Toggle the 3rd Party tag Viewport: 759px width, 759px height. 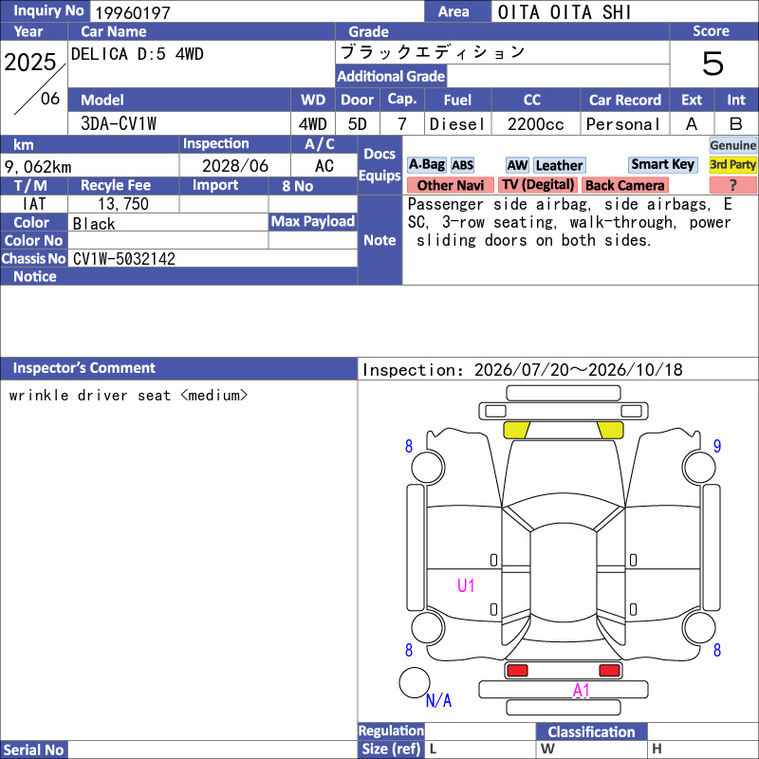(732, 164)
